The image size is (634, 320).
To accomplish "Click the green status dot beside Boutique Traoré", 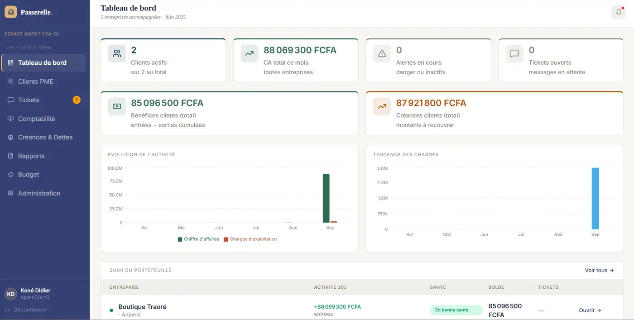I will coord(111,310).
